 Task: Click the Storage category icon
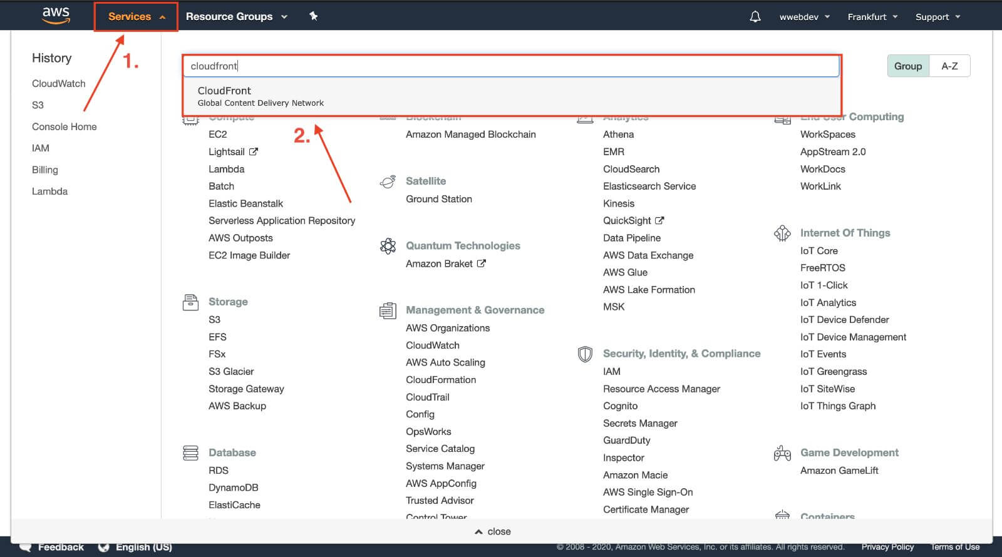point(190,302)
